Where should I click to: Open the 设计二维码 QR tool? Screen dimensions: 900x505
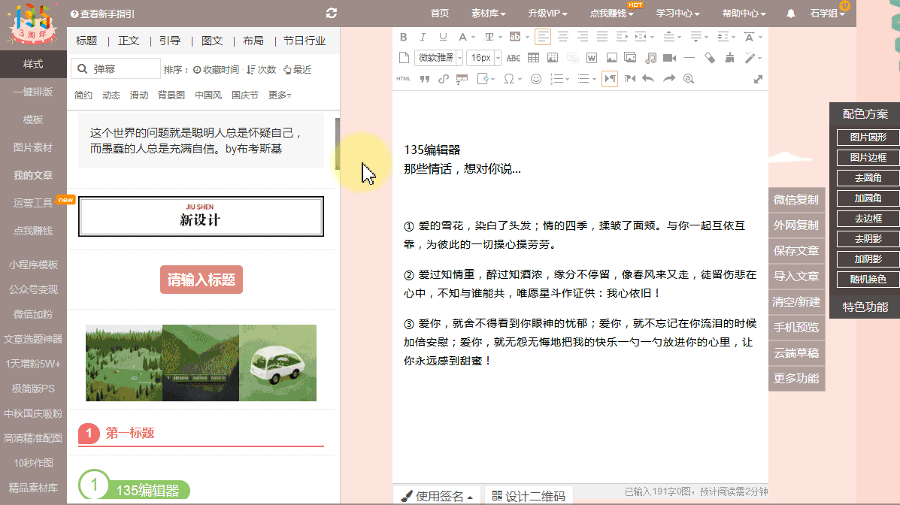coord(528,496)
